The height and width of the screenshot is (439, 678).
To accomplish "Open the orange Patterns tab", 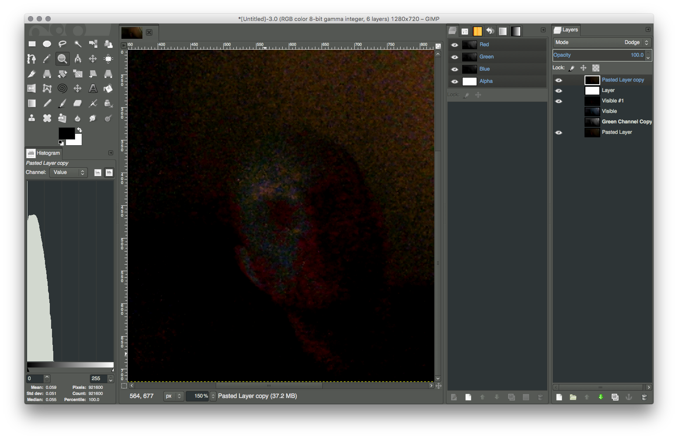I will tap(477, 31).
